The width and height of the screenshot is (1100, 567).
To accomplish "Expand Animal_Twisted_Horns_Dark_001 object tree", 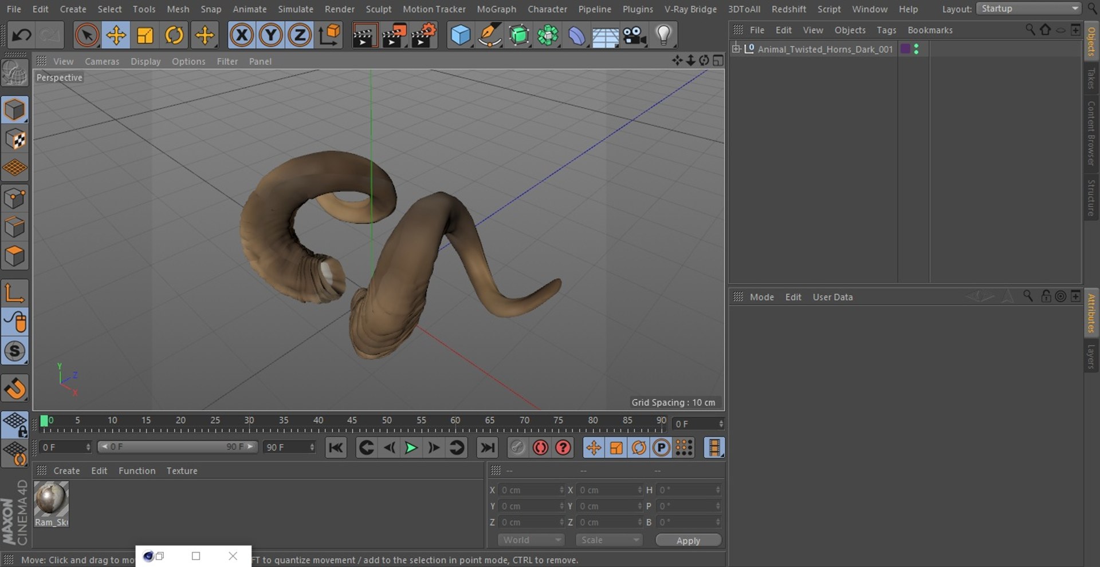I will tap(736, 49).
